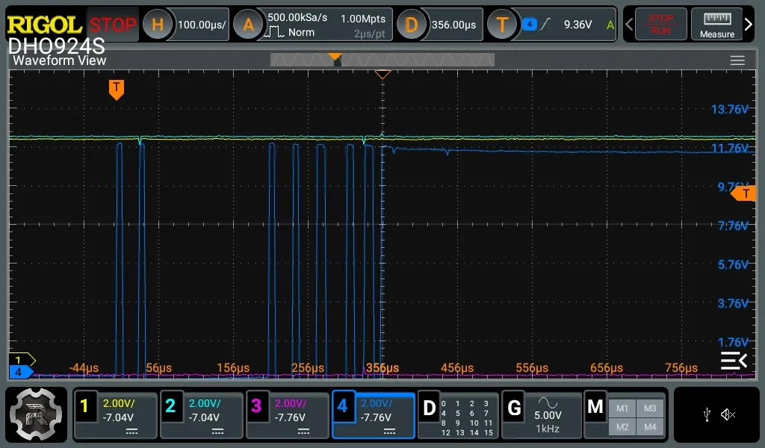This screenshot has height=448, width=765.
Task: Open the Acquisition A icon
Action: (x=248, y=25)
